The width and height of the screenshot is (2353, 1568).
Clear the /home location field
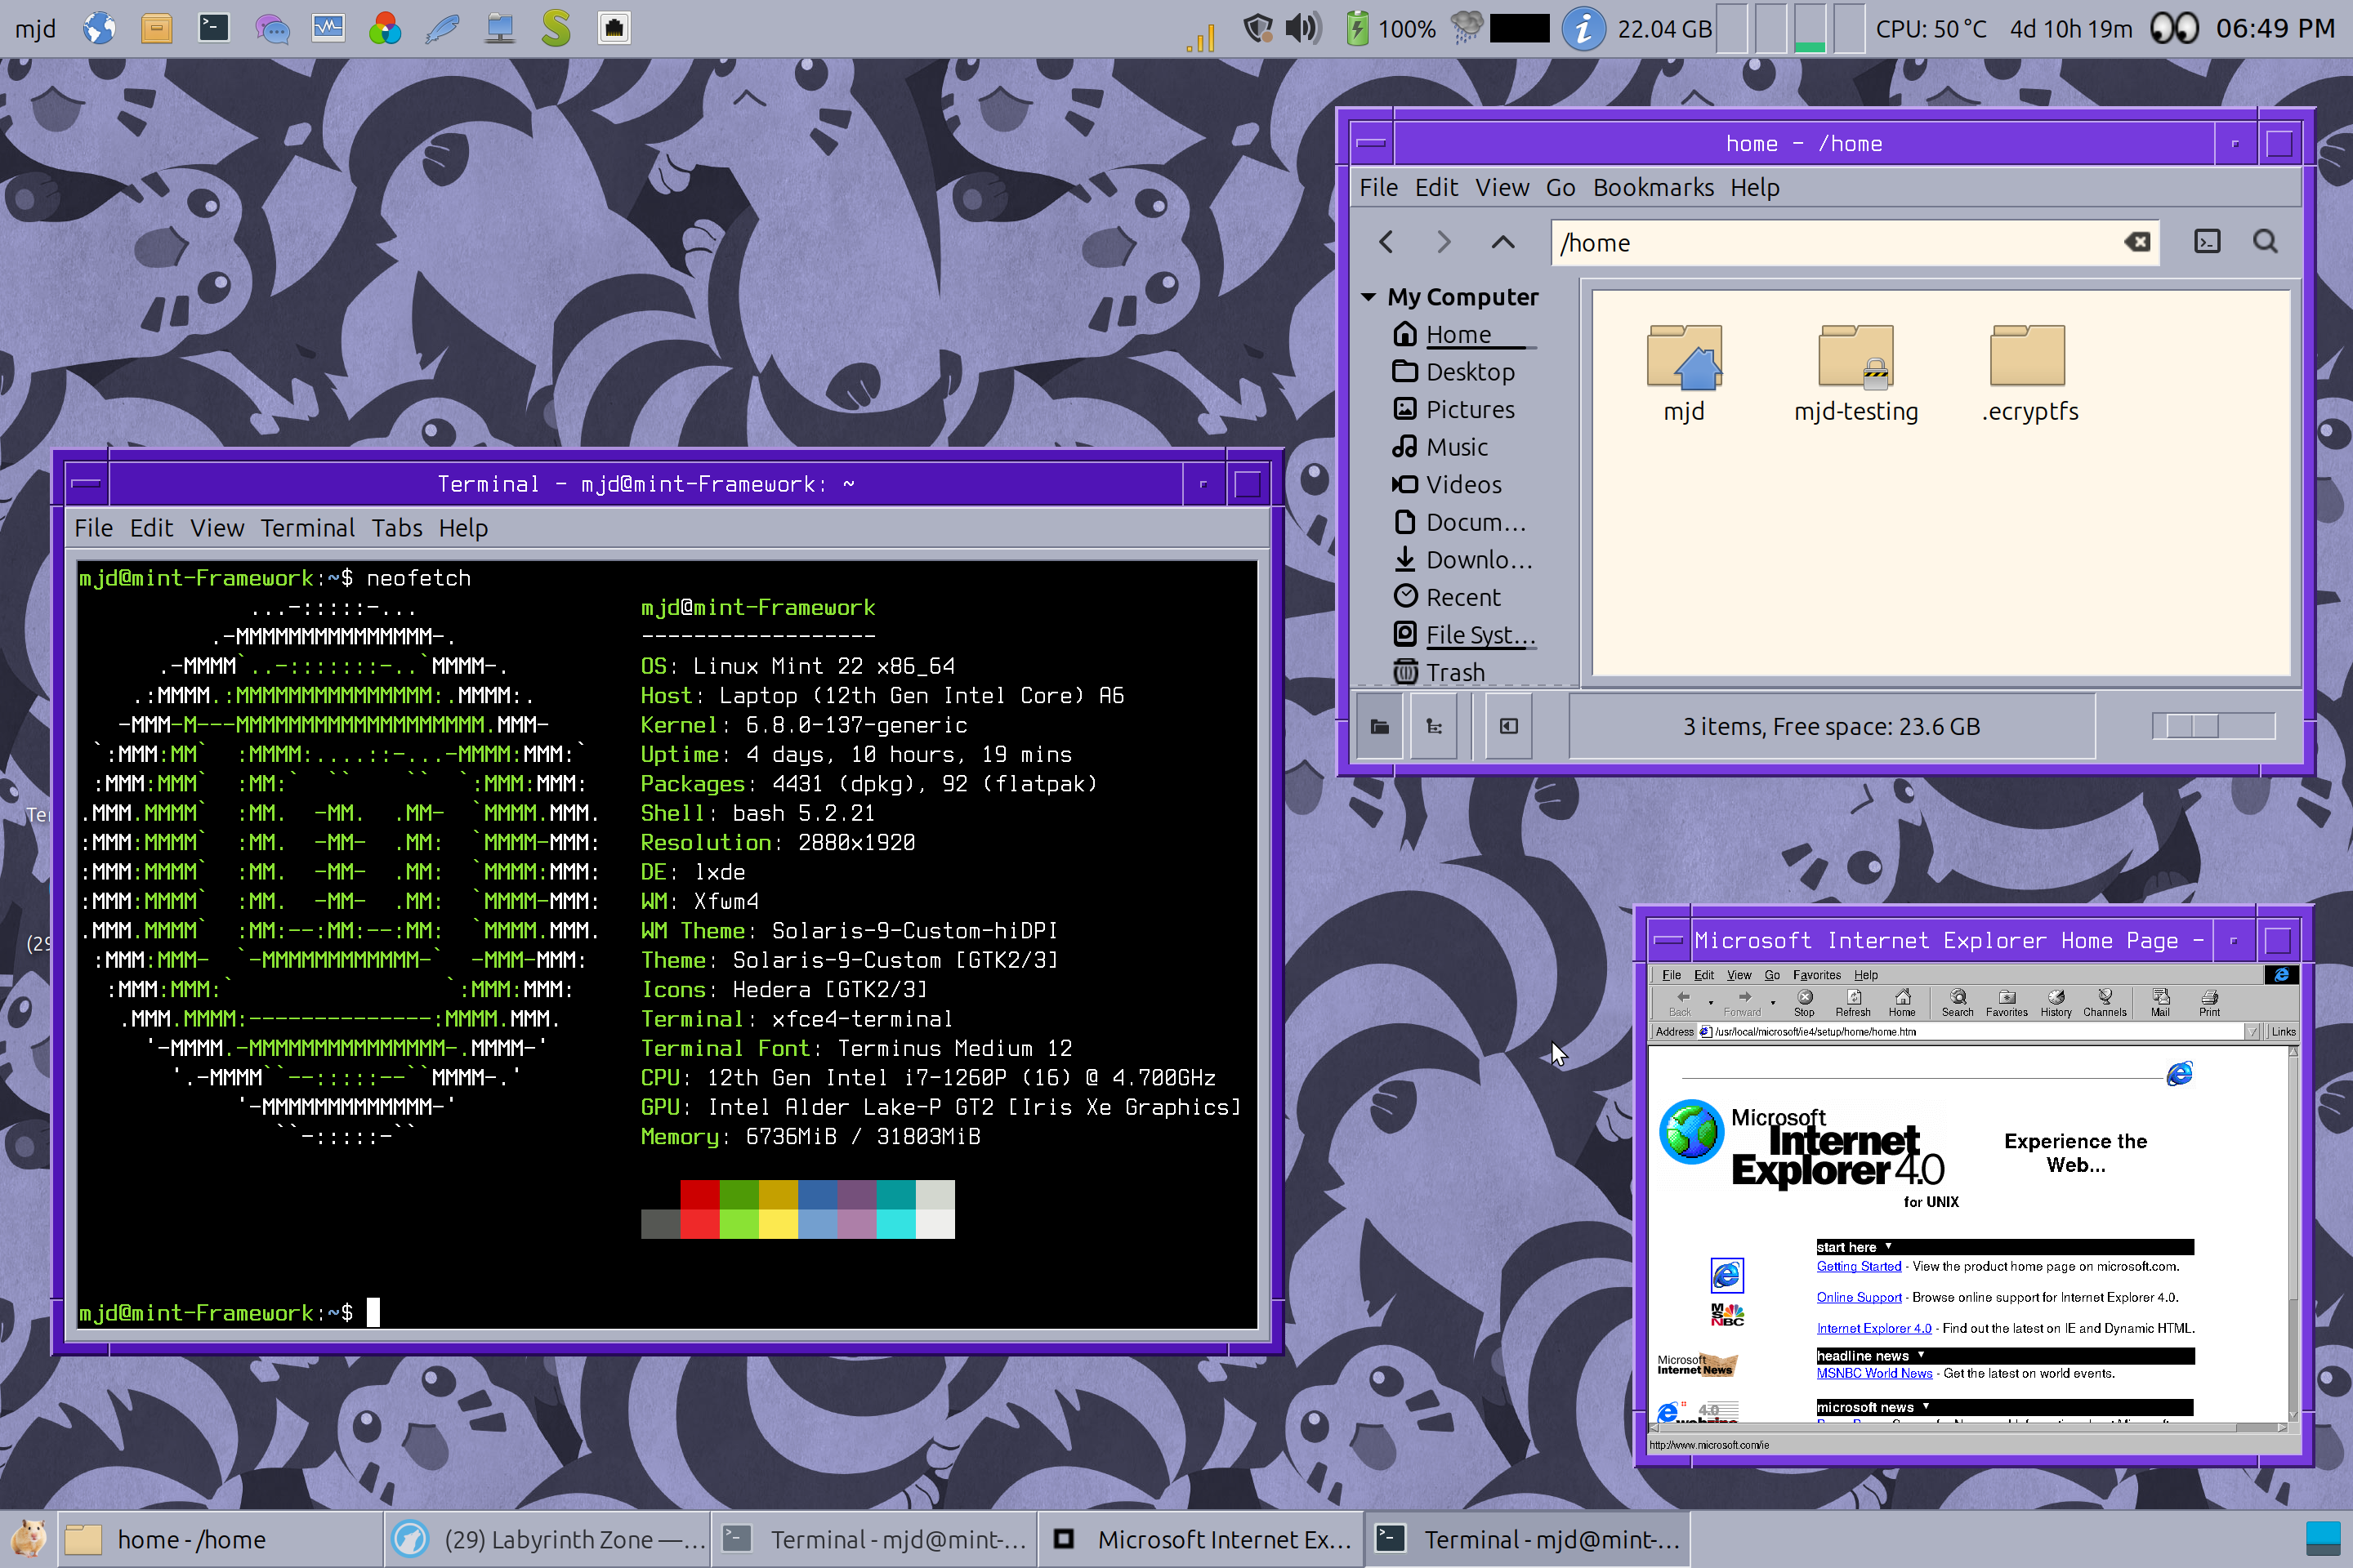[2137, 242]
